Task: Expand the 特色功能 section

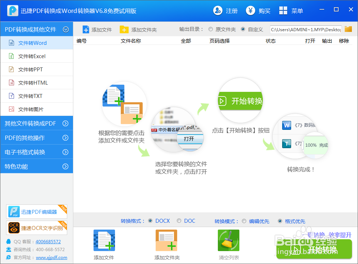Action: [37, 166]
